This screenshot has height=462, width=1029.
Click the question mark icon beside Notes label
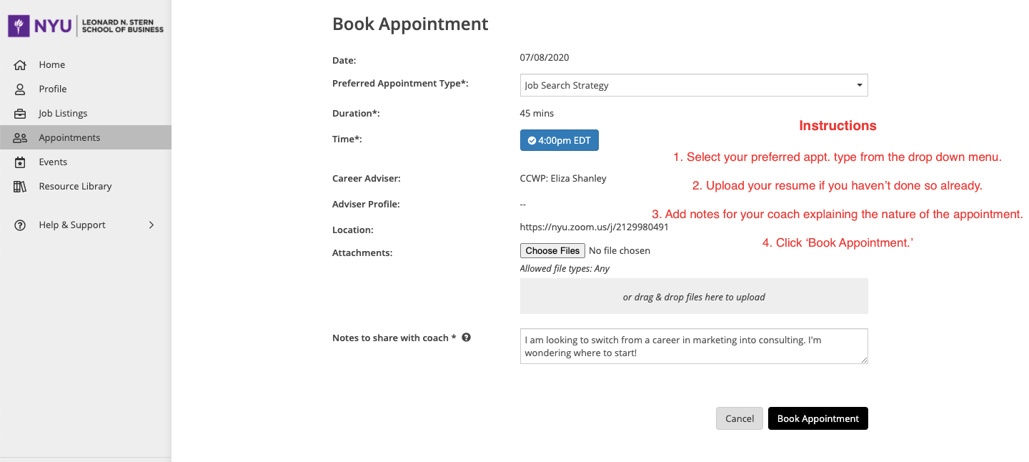pos(466,338)
